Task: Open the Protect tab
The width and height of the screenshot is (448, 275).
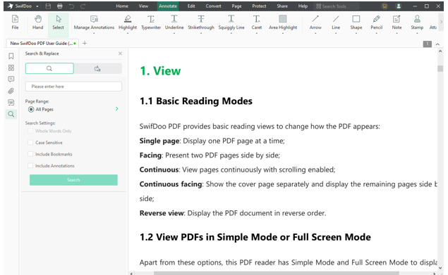Action: [259, 6]
